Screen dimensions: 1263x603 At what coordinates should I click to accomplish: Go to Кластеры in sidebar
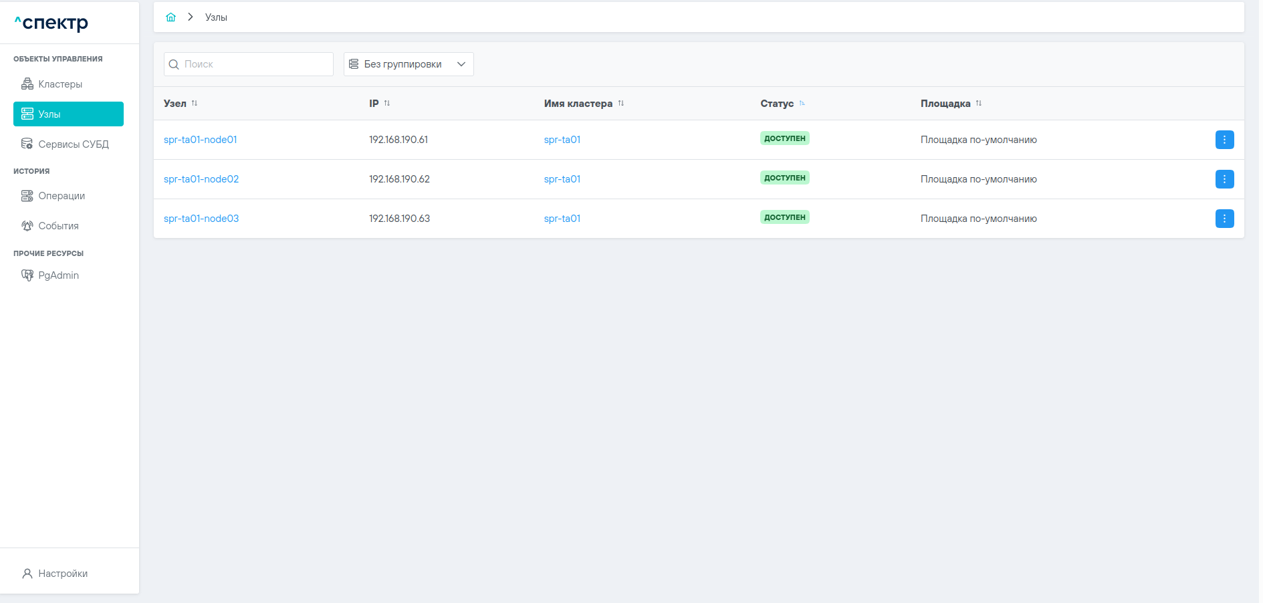[60, 84]
